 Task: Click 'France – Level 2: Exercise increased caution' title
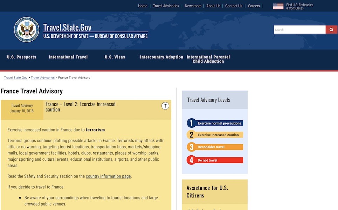(81, 107)
